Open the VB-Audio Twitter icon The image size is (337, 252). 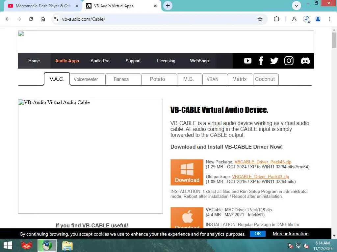(274, 61)
